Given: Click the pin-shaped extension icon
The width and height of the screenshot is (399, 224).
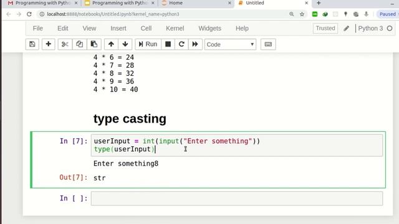Looking at the screenshot, I should (x=345, y=14).
